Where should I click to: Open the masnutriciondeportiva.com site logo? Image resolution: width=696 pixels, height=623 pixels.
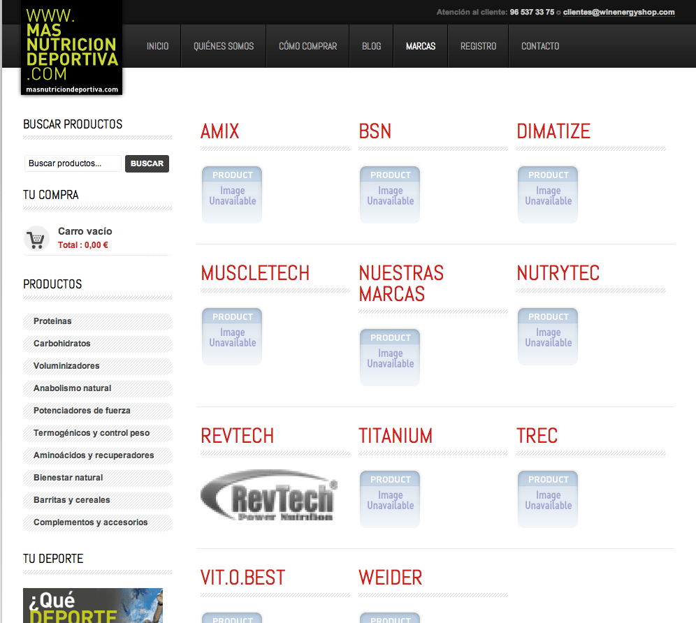[71, 47]
